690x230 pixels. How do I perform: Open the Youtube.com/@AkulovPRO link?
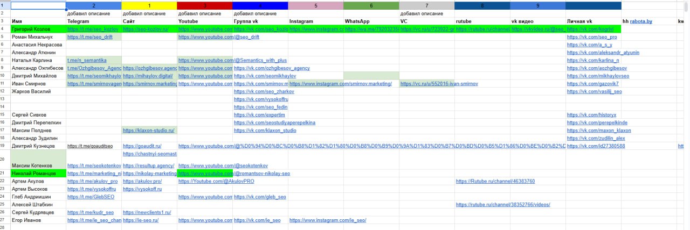click(216, 181)
